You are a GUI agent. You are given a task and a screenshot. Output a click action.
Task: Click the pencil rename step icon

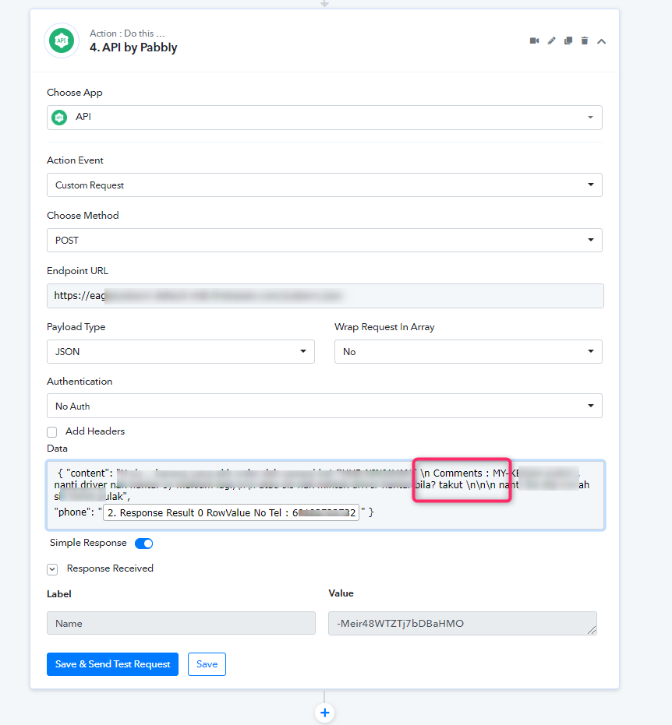pyautogui.click(x=551, y=41)
